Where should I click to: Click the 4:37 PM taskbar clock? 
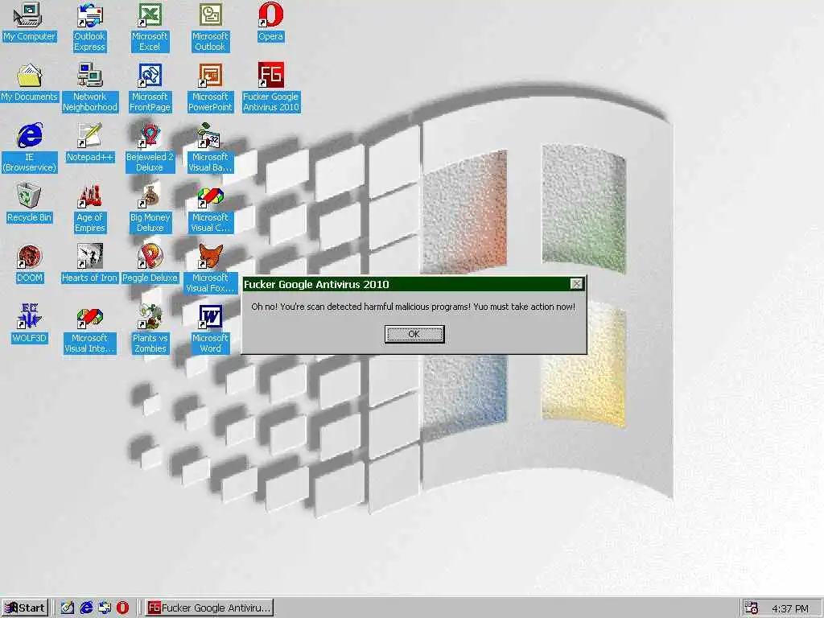pyautogui.click(x=790, y=608)
